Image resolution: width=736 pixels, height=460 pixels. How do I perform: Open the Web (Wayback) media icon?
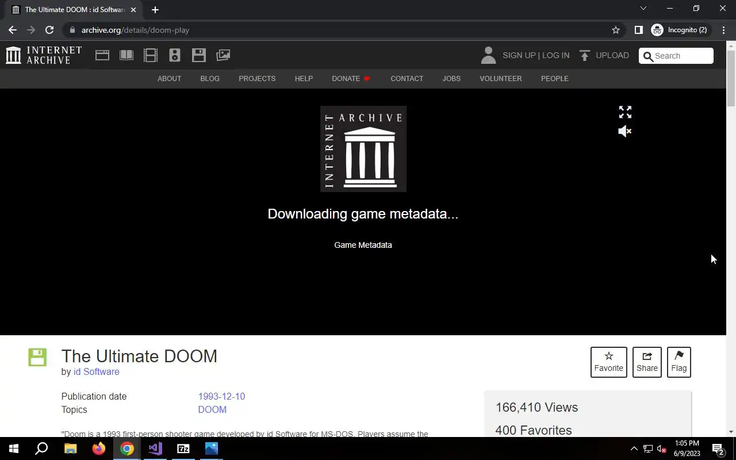click(102, 55)
